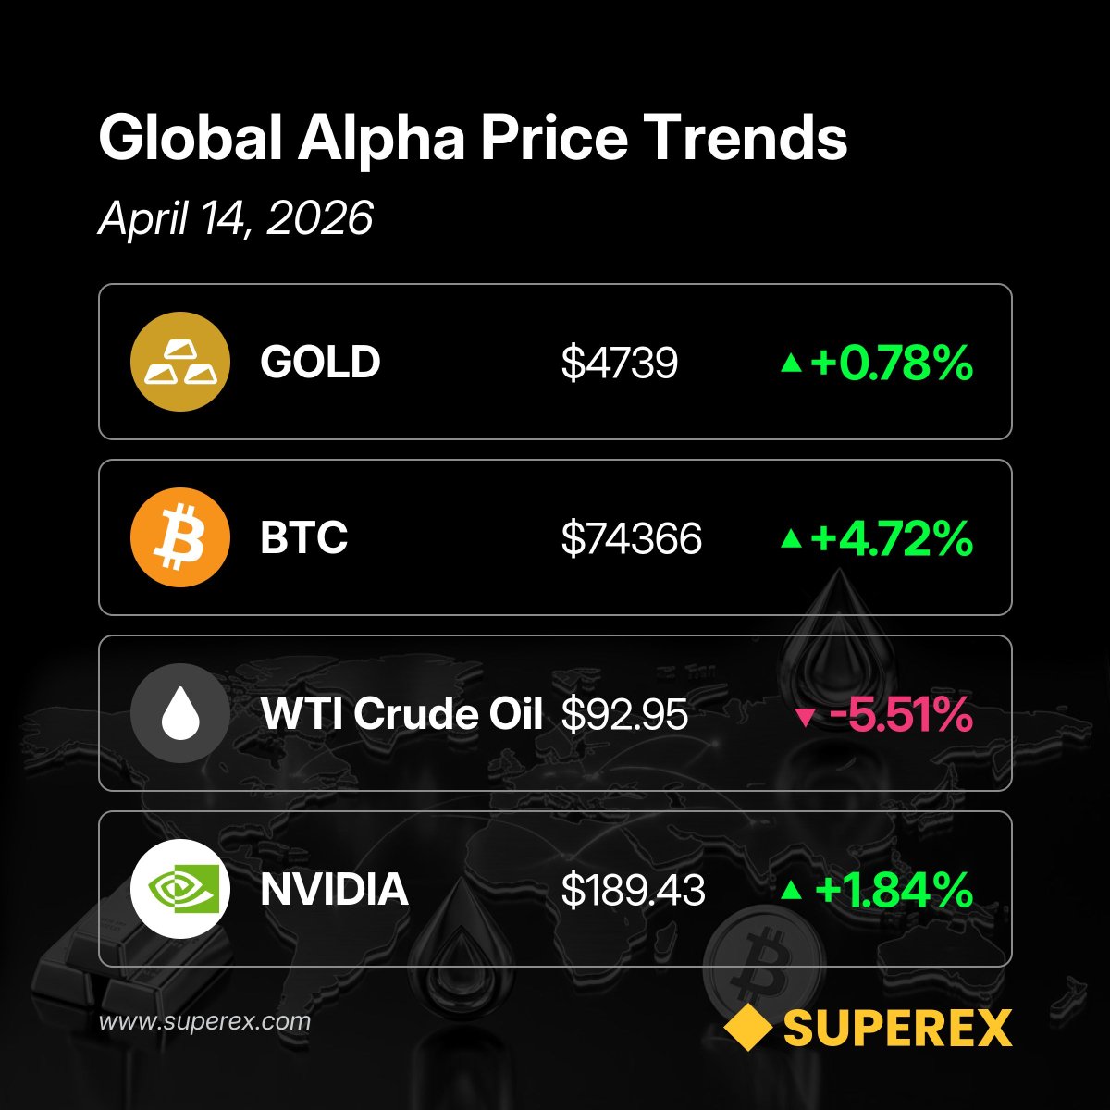This screenshot has width=1110, height=1110.
Task: Click the April 14, 2026 date
Action: pyautogui.click(x=236, y=218)
